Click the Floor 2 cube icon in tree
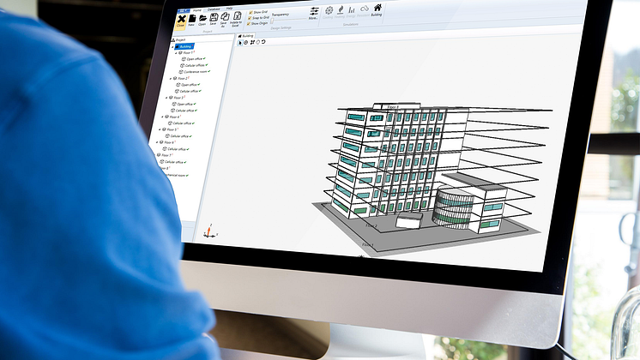 (175, 78)
